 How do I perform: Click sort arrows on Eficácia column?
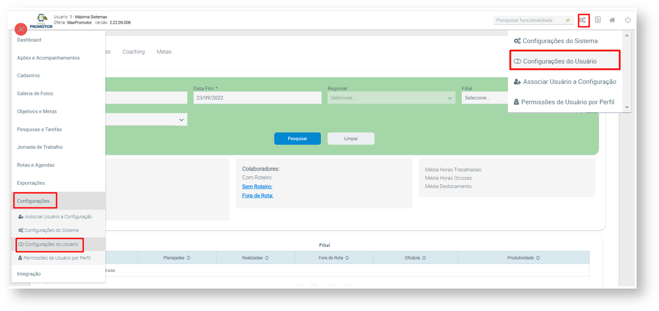click(x=424, y=258)
